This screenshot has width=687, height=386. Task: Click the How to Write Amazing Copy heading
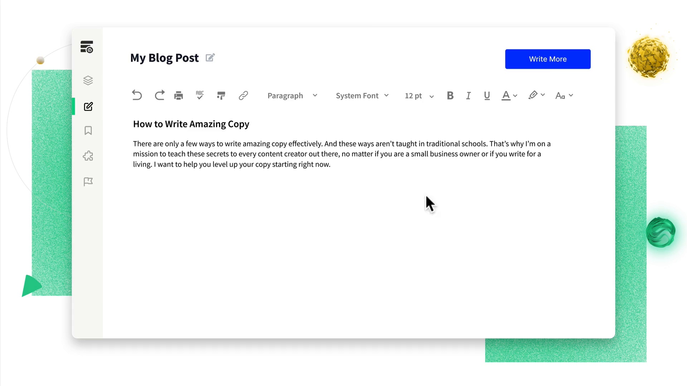pyautogui.click(x=191, y=124)
